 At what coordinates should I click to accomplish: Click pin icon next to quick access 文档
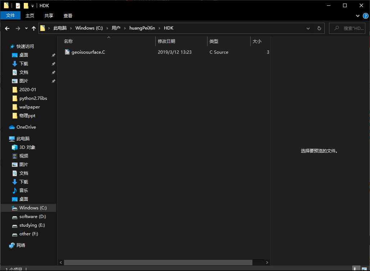(54, 72)
